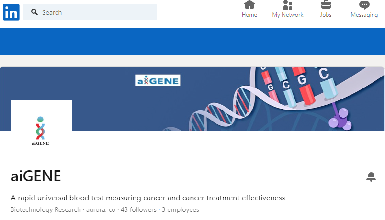Select the My Network text label
The width and height of the screenshot is (385, 220).
288,15
